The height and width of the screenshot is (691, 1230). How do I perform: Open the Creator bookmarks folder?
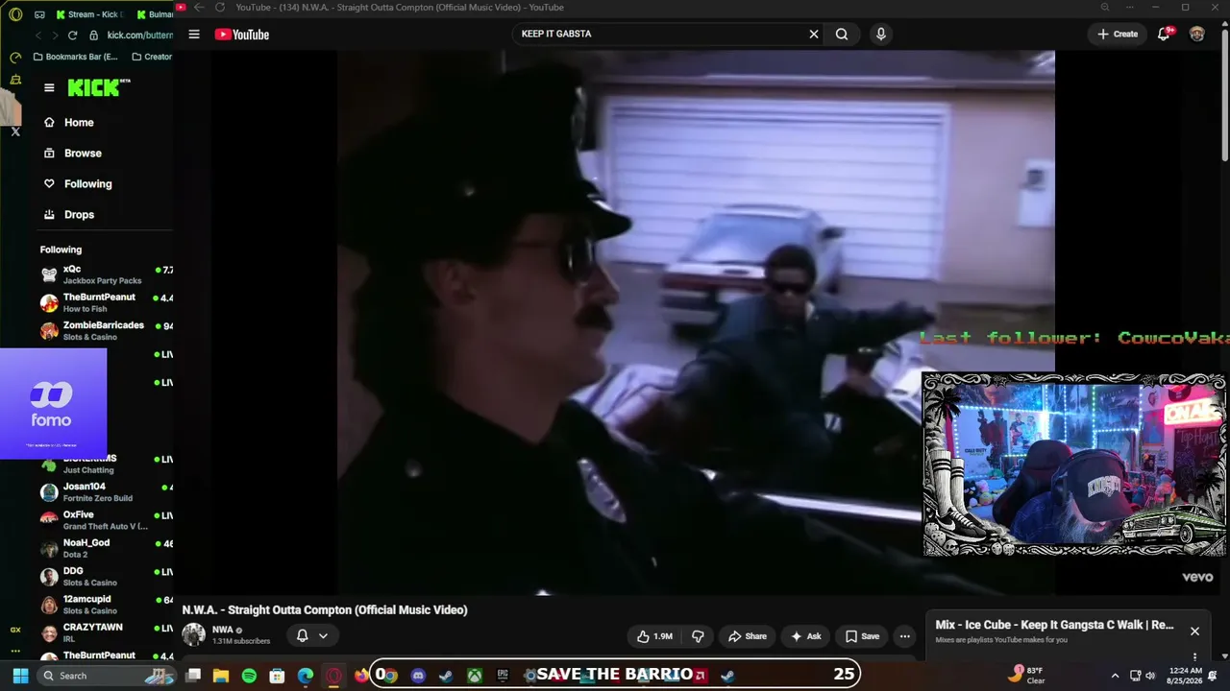tap(152, 57)
